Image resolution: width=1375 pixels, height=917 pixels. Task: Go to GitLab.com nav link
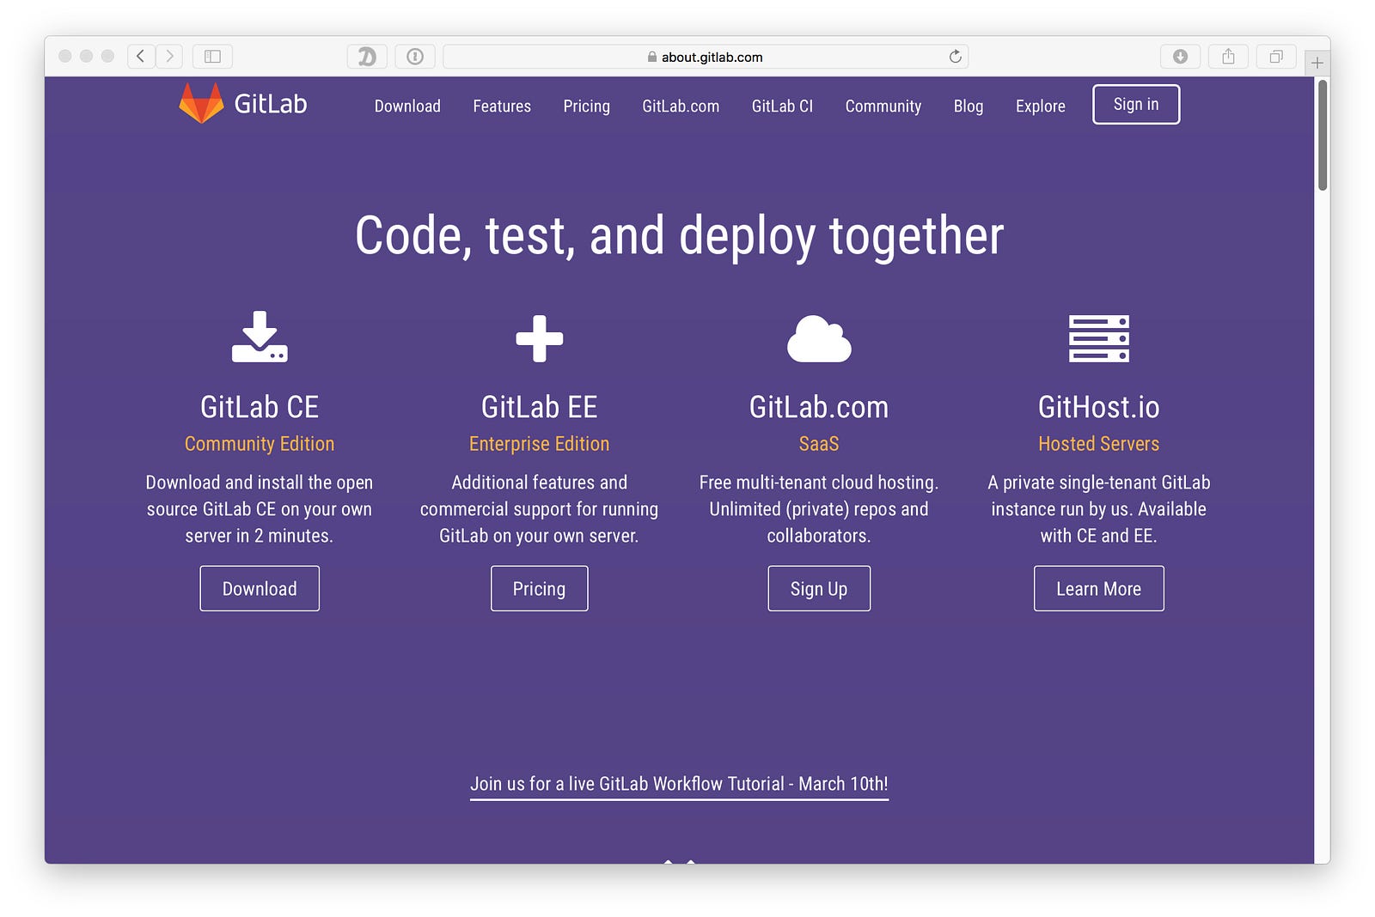(x=681, y=106)
